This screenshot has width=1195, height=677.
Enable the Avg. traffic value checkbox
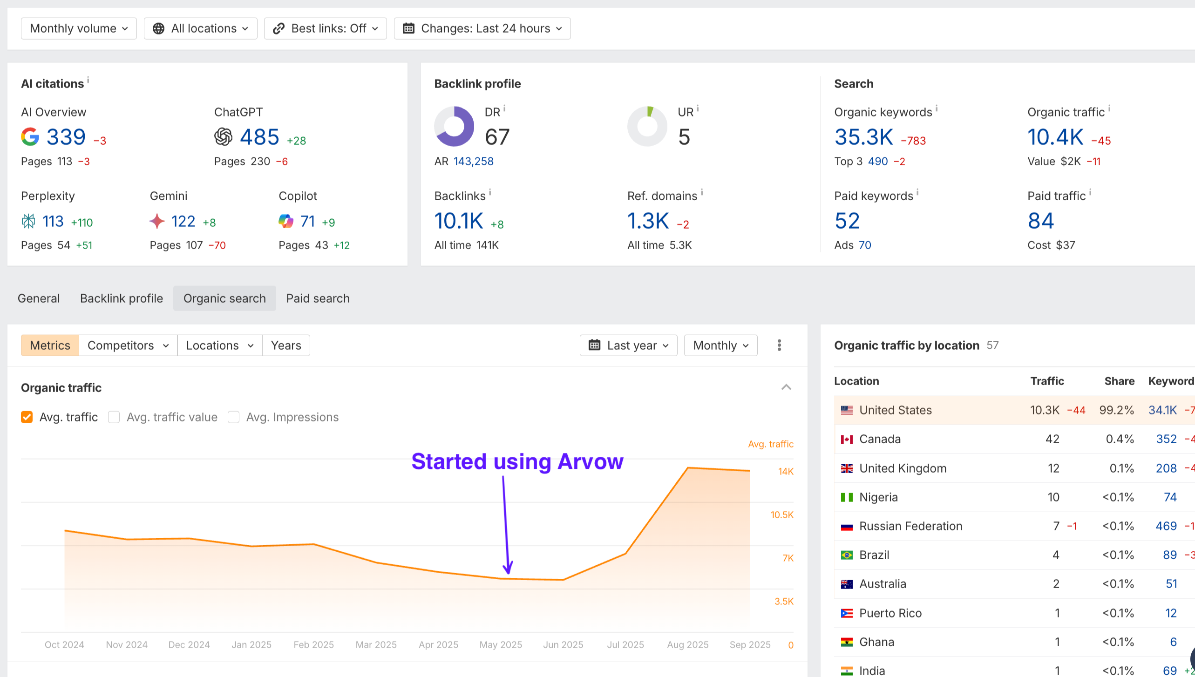pos(114,417)
